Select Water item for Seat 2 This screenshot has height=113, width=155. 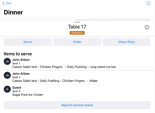[x=94, y=81]
